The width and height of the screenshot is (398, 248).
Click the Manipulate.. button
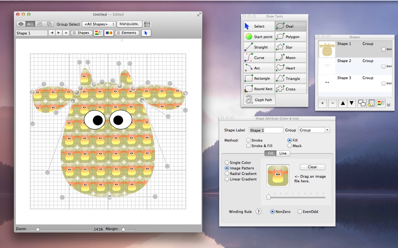tap(129, 24)
